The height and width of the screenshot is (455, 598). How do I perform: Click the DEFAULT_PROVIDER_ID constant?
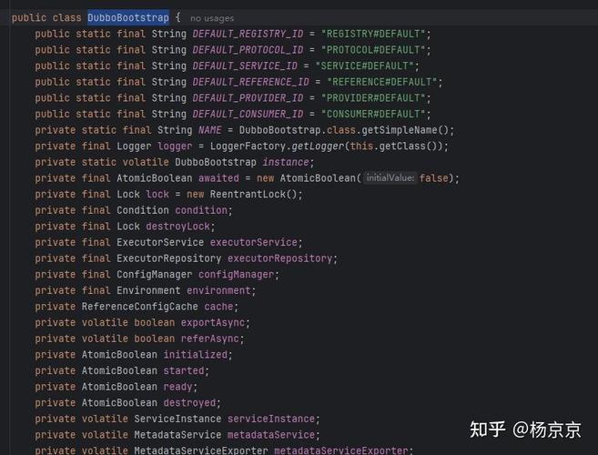pos(248,98)
